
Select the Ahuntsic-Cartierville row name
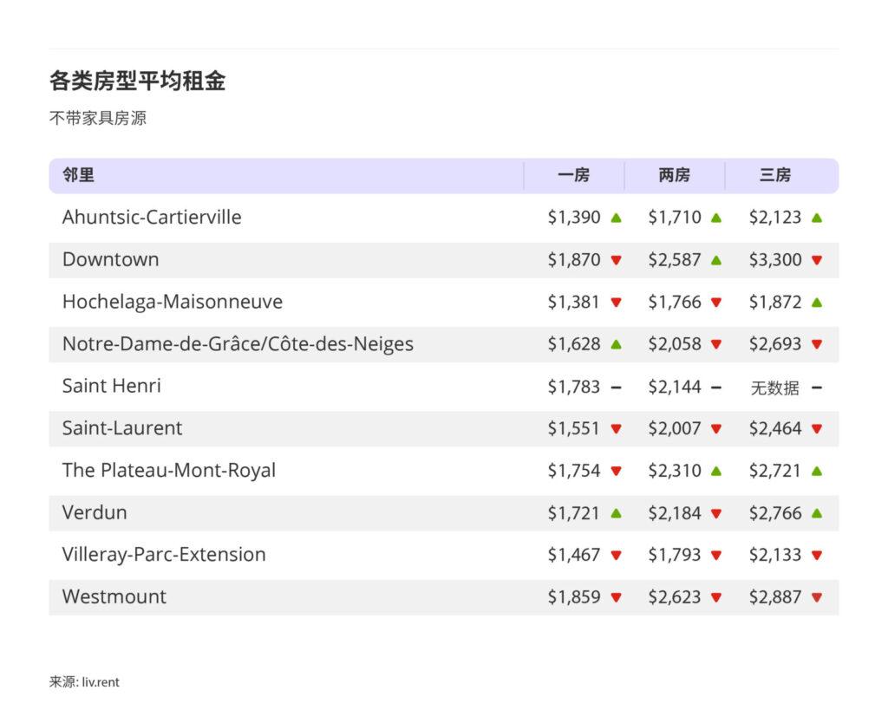(152, 217)
